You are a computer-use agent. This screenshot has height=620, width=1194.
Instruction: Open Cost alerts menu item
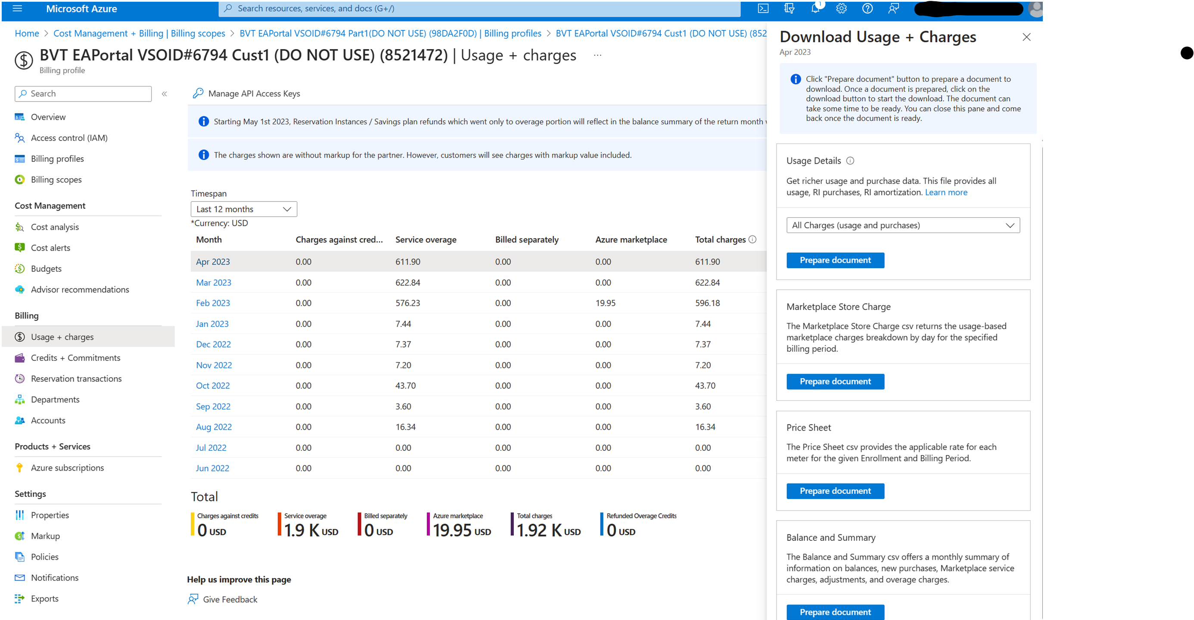coord(50,248)
